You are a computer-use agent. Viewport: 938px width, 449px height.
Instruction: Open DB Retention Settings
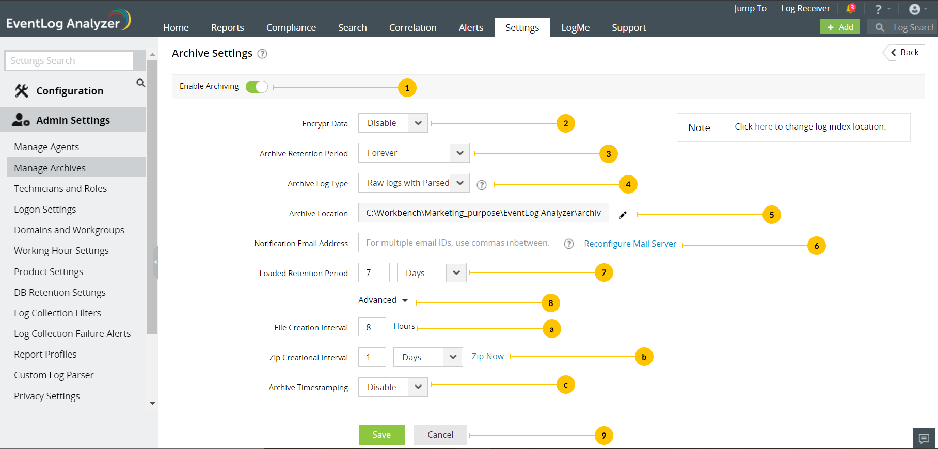pyautogui.click(x=60, y=292)
